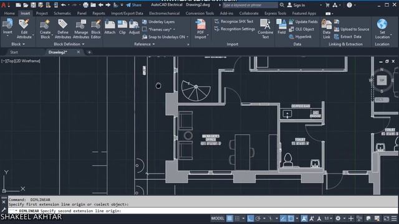Open the Panel ribbon tab
Viewport: 399px width, 224px height.
pyautogui.click(x=82, y=14)
